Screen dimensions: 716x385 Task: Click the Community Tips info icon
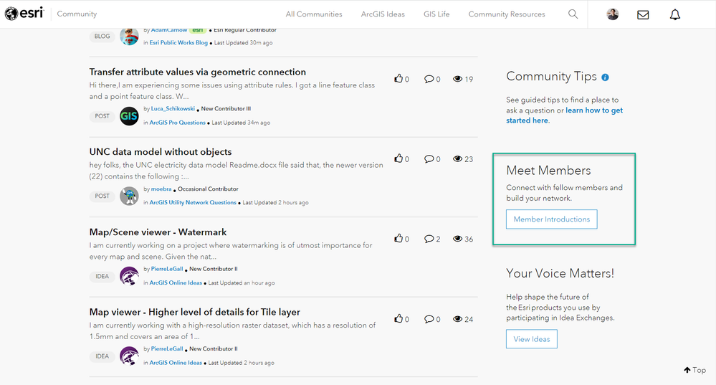click(x=606, y=77)
